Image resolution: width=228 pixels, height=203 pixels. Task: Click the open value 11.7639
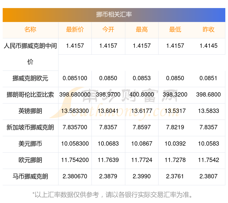coord(108,160)
